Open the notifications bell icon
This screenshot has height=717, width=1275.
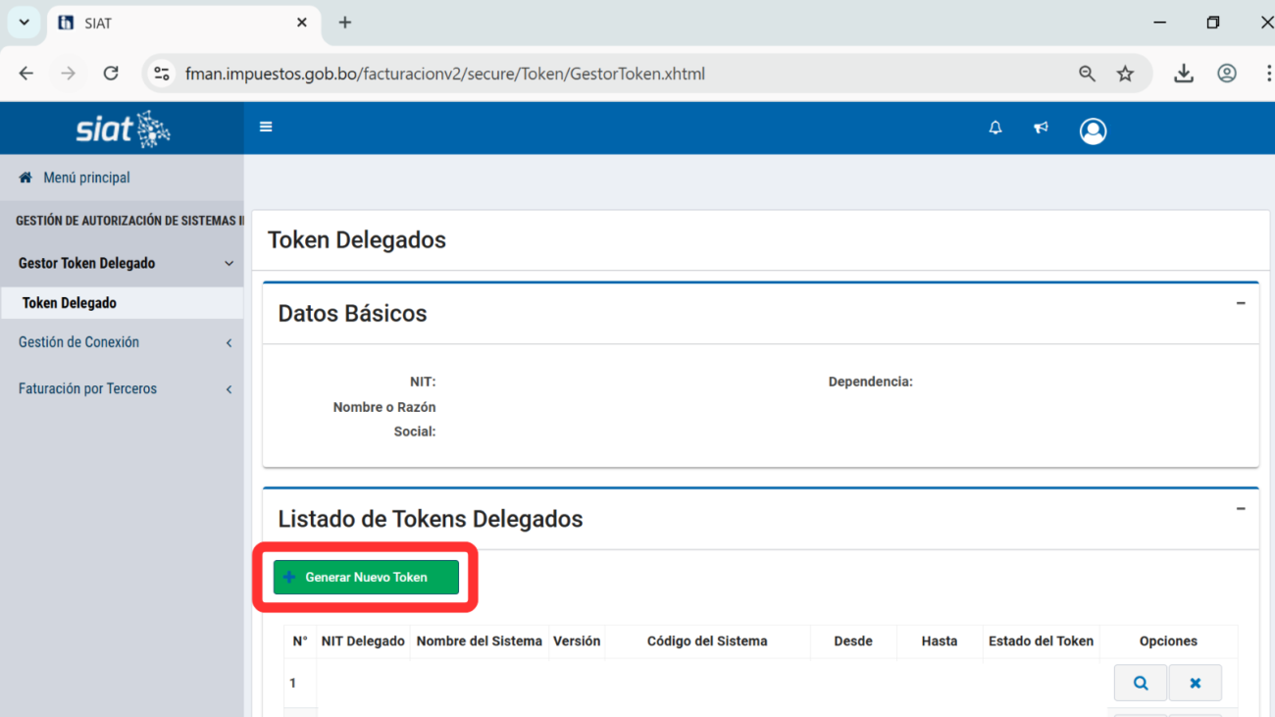pyautogui.click(x=995, y=128)
